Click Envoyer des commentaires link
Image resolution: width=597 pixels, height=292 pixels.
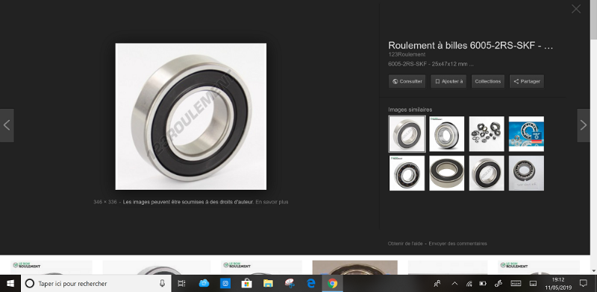point(457,244)
